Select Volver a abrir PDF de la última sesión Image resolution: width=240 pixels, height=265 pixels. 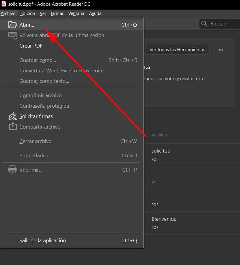(x=72, y=35)
